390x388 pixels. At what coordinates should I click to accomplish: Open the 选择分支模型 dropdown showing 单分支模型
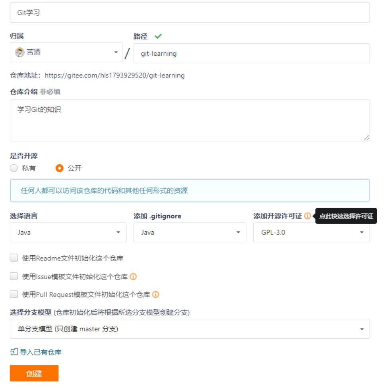190,329
